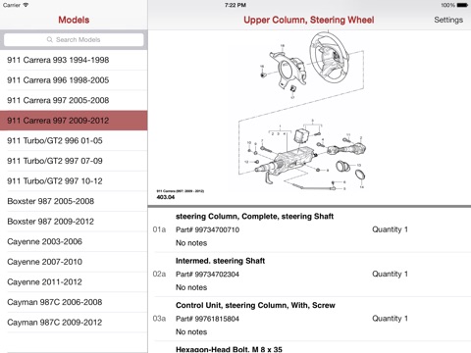Select the Intermed. steering Shaft part row
The image size is (471, 353).
click(309, 275)
